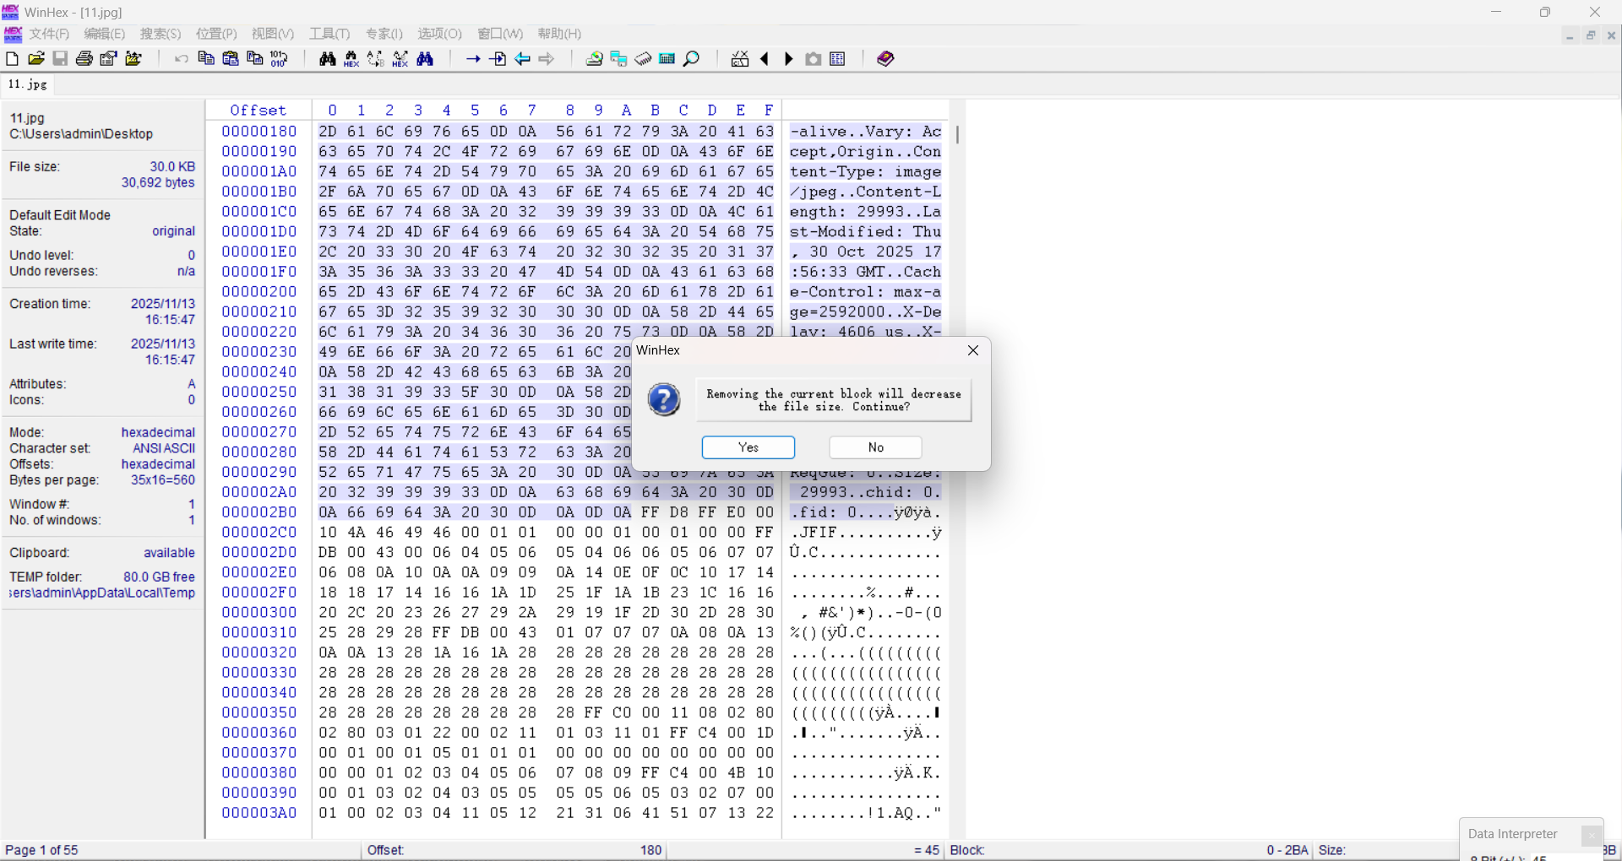Click the camera snapshot toolbar icon
1622x861 pixels.
814,58
